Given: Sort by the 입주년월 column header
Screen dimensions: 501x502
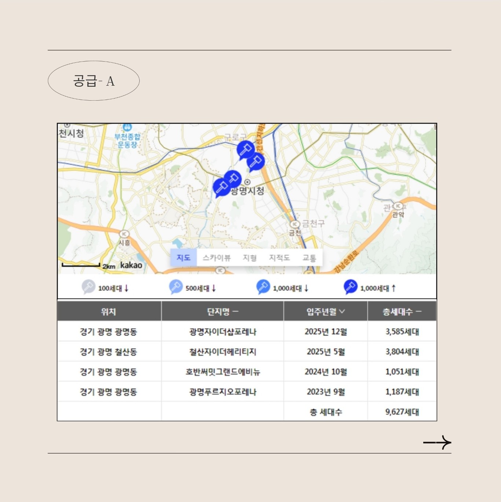Looking at the screenshot, I should point(326,311).
